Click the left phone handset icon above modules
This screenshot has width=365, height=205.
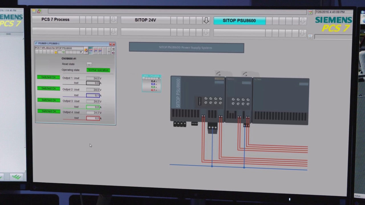tap(218, 74)
